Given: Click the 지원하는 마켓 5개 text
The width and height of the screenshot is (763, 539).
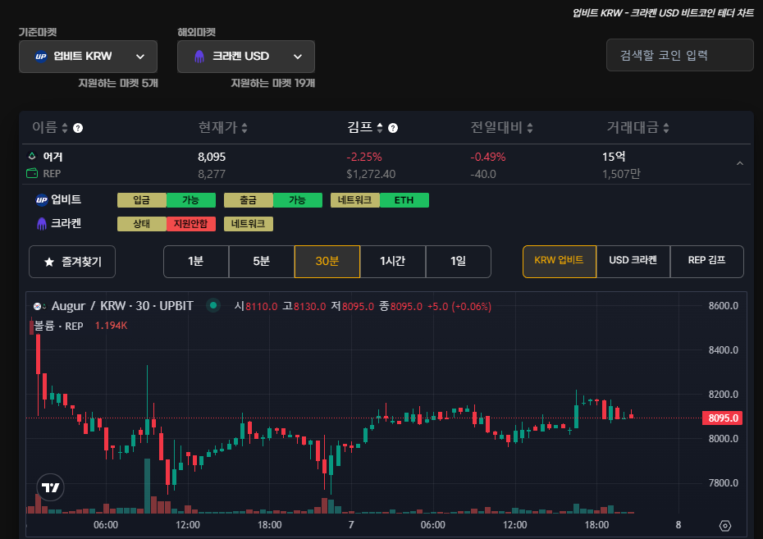Looking at the screenshot, I should pyautogui.click(x=118, y=83).
